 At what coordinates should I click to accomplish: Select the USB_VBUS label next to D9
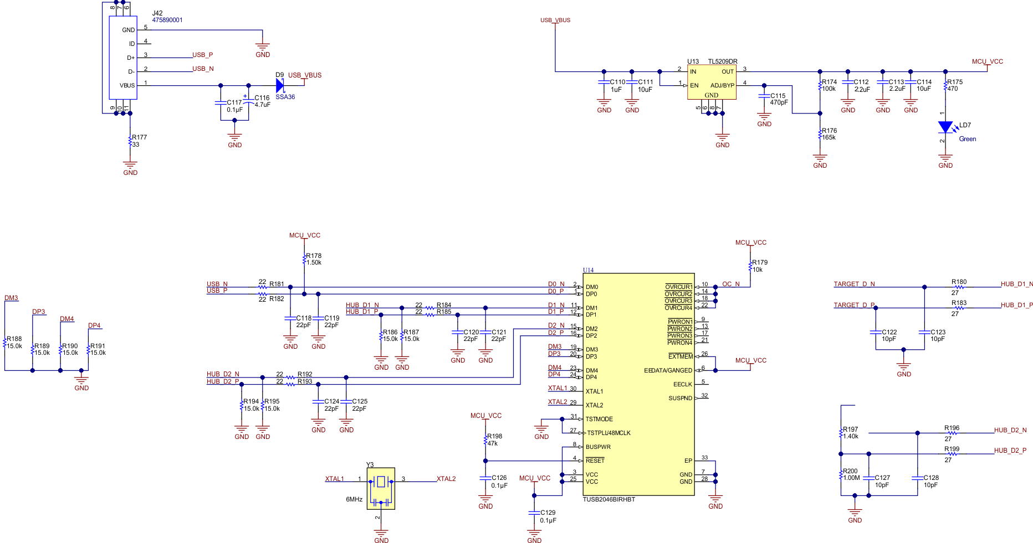(305, 75)
